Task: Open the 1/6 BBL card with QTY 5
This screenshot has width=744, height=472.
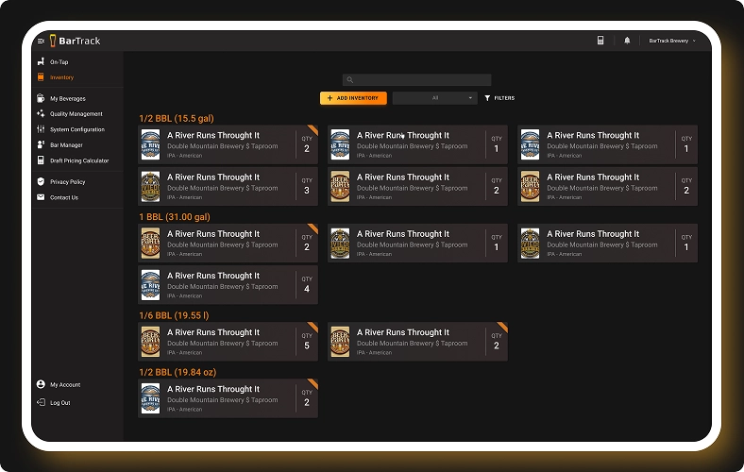Action: [228, 342]
